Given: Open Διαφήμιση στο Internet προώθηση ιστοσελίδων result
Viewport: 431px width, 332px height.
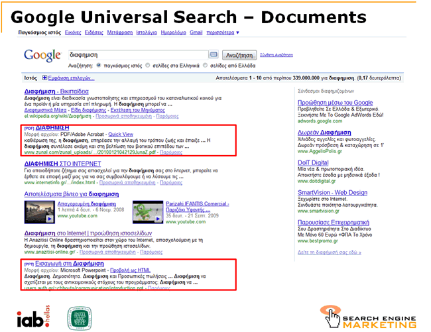Looking at the screenshot, I should pos(88,233).
